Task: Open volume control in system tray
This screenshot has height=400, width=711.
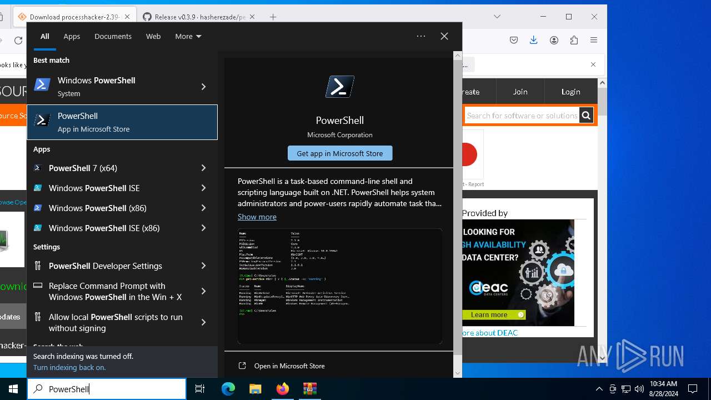Action: coord(639,389)
